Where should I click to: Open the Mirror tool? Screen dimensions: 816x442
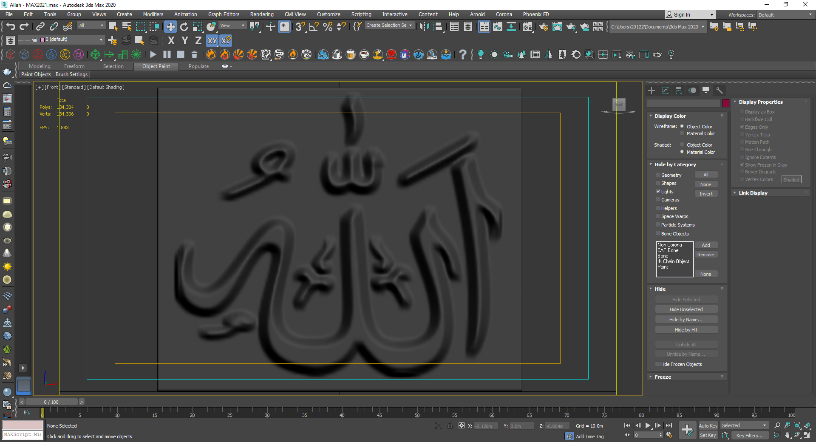(424, 27)
